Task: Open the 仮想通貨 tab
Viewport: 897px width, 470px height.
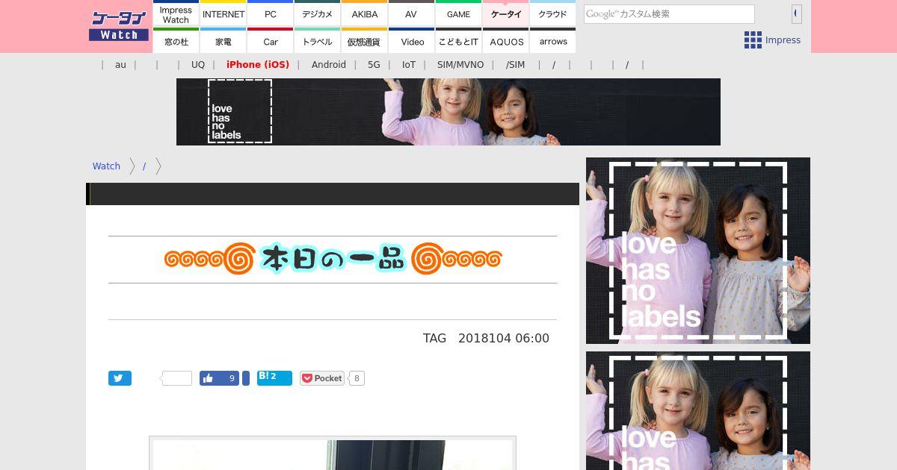Action: click(365, 41)
